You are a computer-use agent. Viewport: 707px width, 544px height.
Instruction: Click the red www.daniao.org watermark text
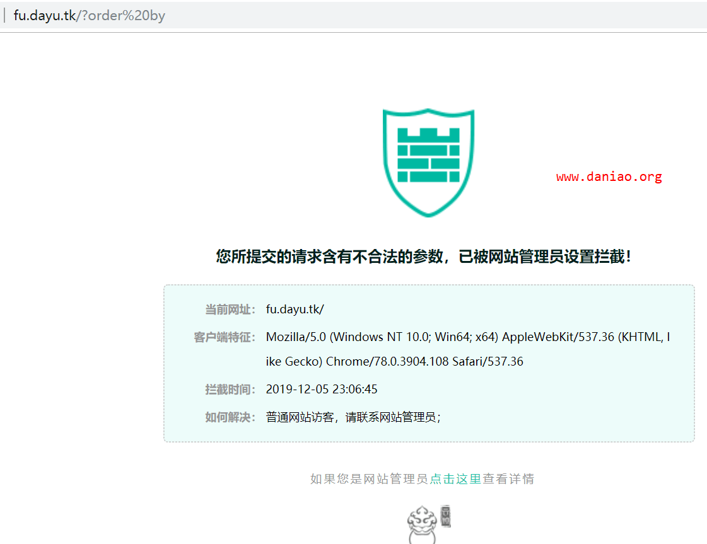609,177
